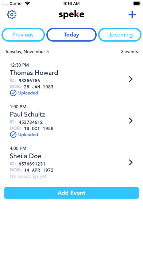This screenshot has height=255, width=143.
Task: Tap Thomas Howard's Uploaded checkmark icon
Action: (13, 93)
